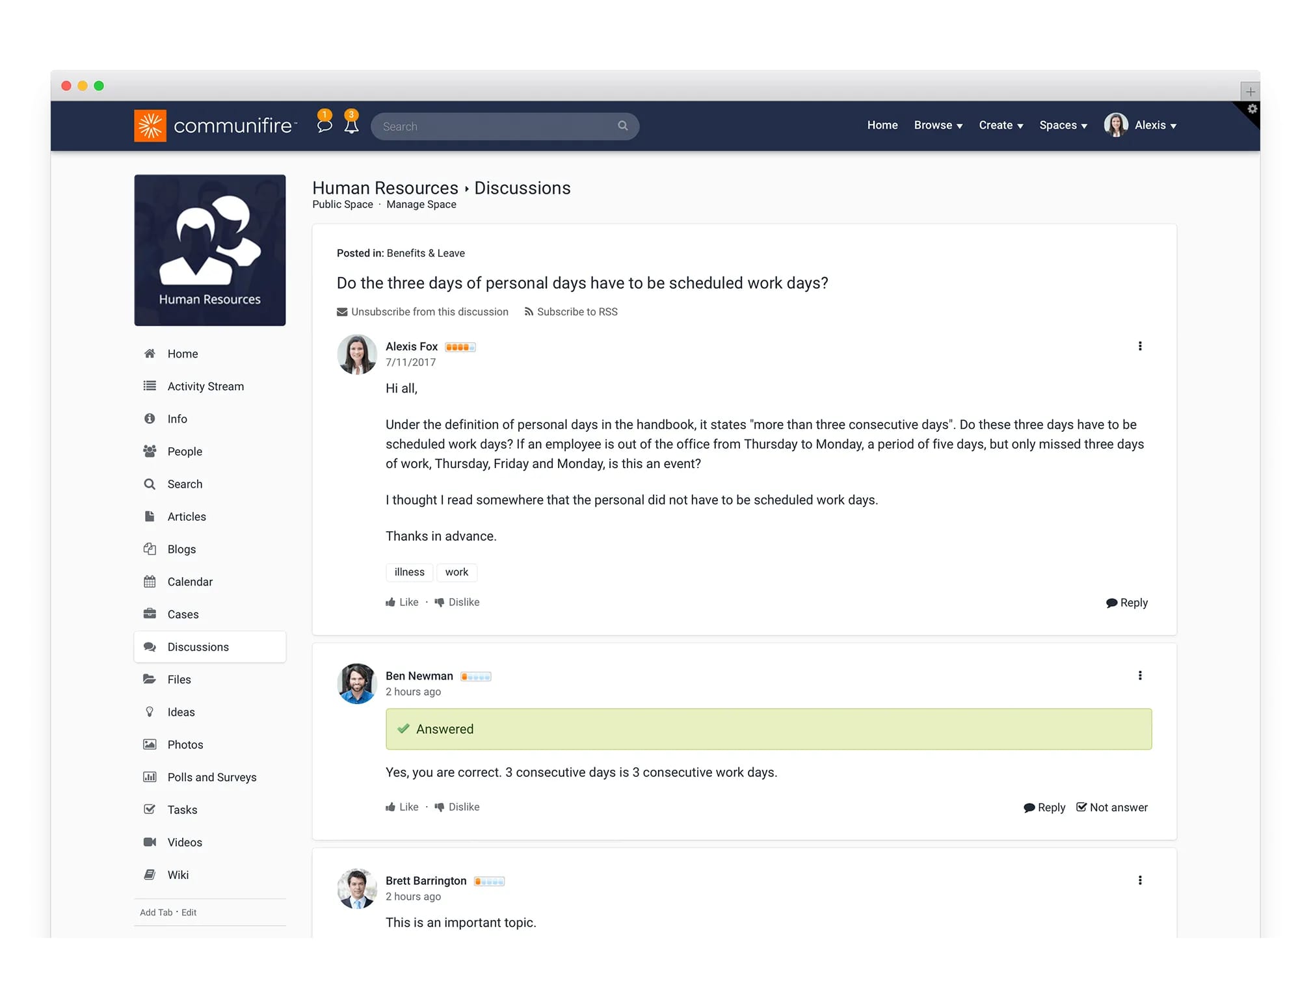Click Alexis Fox's avatar in the post
Image resolution: width=1311 pixels, height=983 pixels.
click(x=357, y=354)
